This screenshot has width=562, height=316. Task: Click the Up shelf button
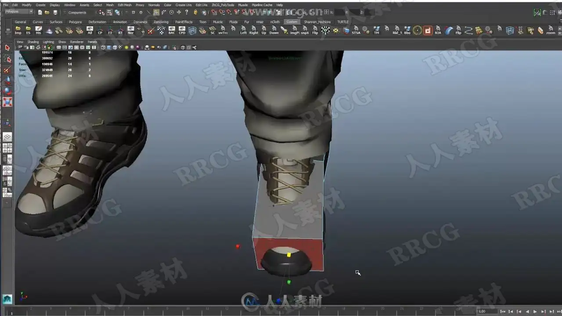coord(264,30)
